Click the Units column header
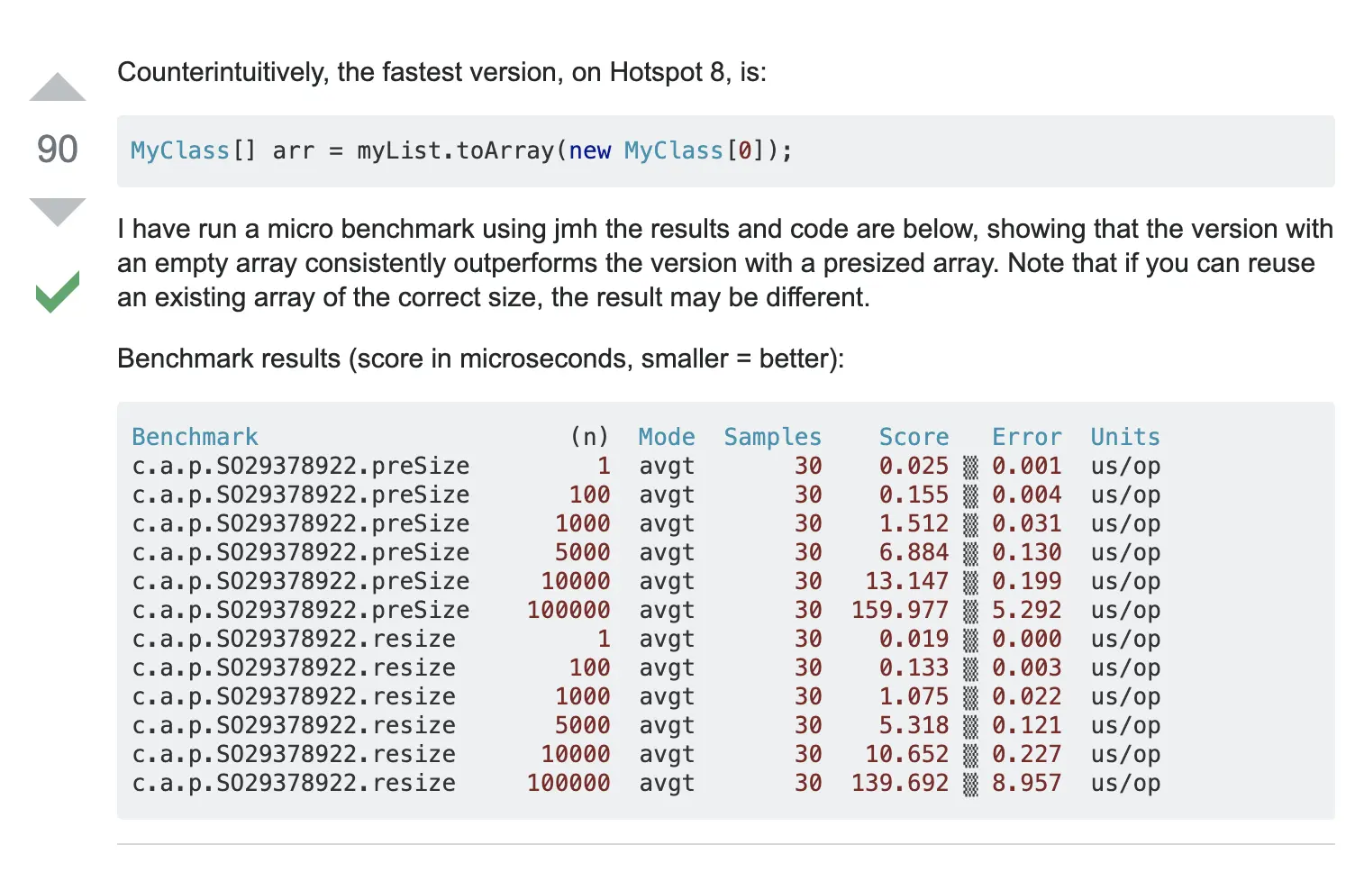The width and height of the screenshot is (1355, 872). coord(1124,437)
